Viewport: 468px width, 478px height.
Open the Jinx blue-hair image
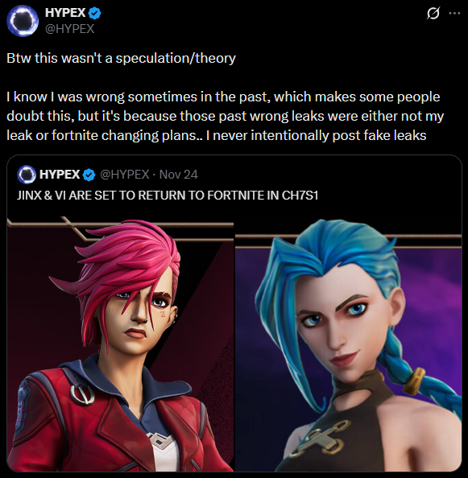click(x=348, y=345)
